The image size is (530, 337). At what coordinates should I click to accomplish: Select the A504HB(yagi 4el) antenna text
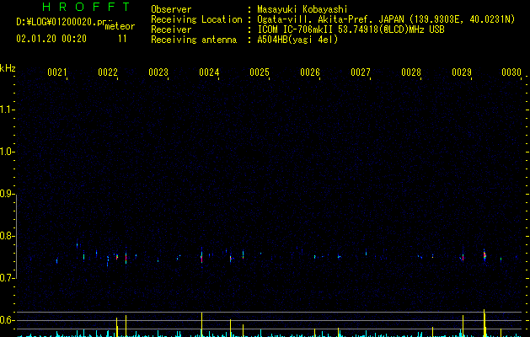click(x=297, y=40)
